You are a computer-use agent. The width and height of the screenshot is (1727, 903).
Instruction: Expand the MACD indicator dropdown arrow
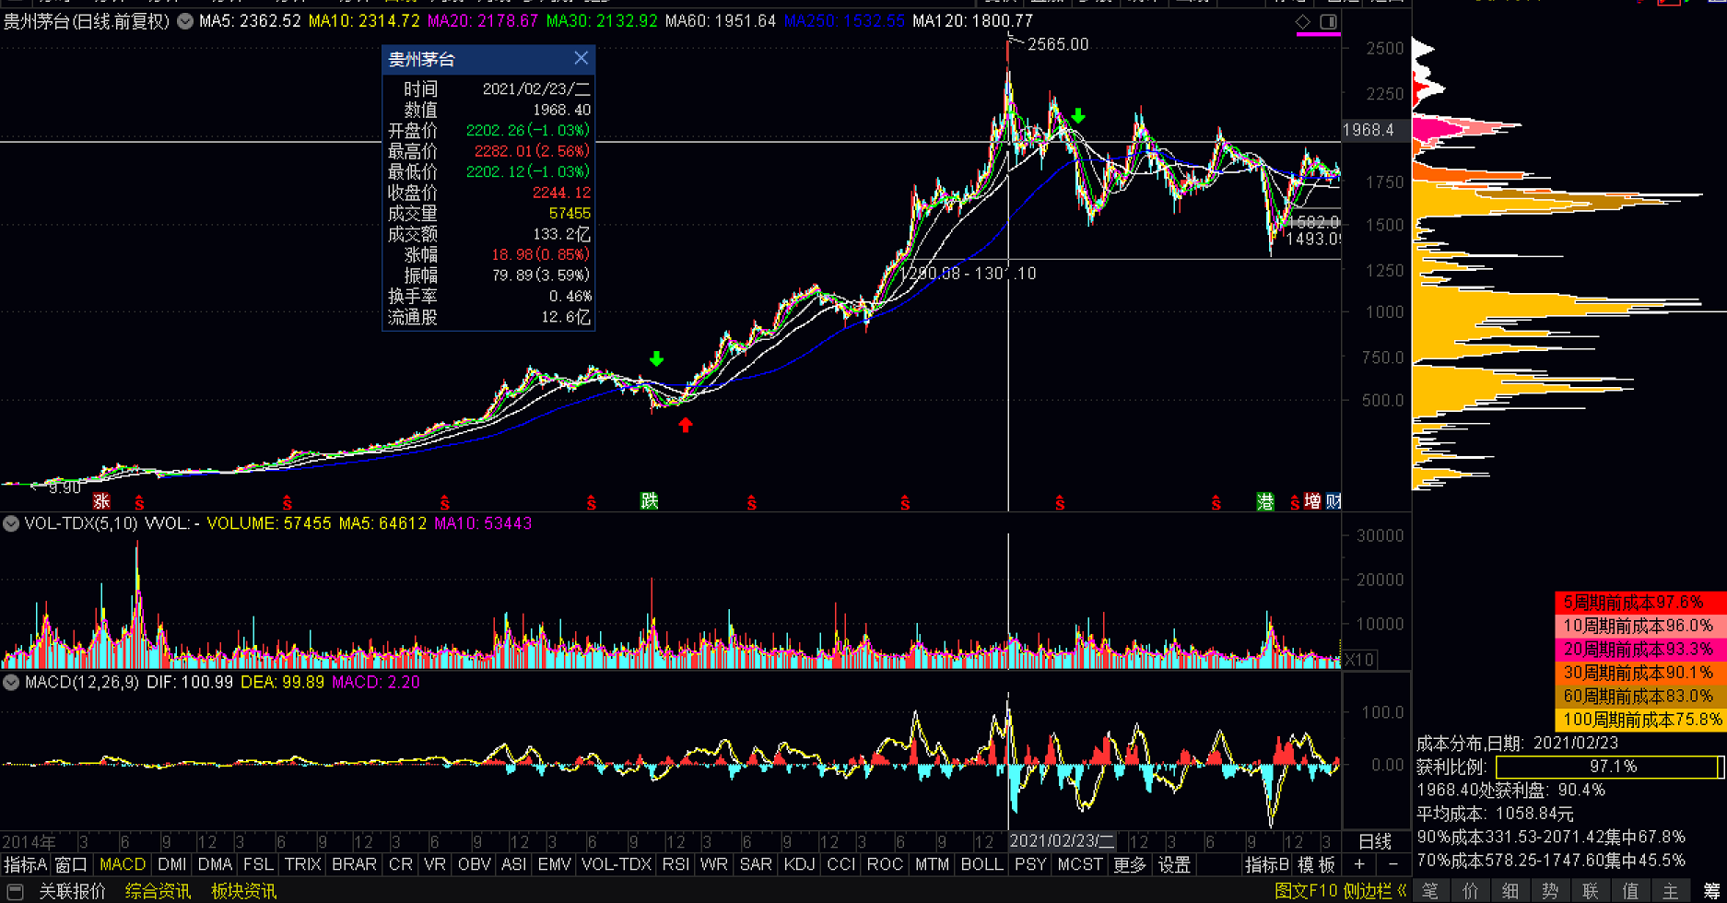[x=11, y=683]
